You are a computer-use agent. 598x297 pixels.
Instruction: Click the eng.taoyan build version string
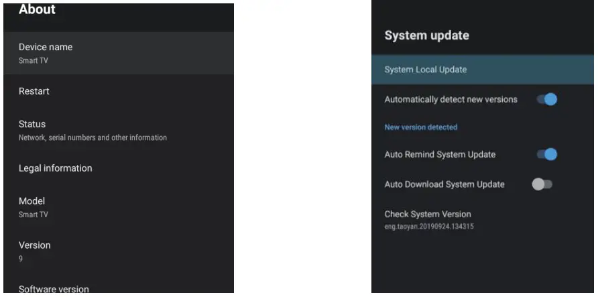(429, 227)
